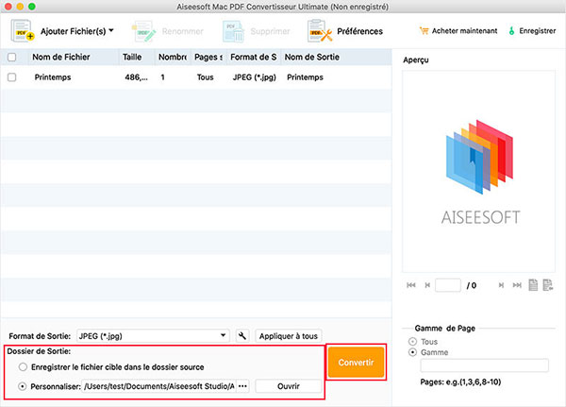
Task: Select Tous page range radio
Action: pos(412,342)
